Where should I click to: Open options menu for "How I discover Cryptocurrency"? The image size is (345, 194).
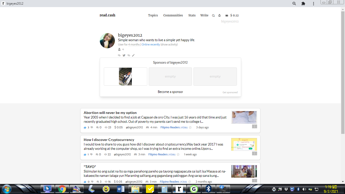point(254,154)
